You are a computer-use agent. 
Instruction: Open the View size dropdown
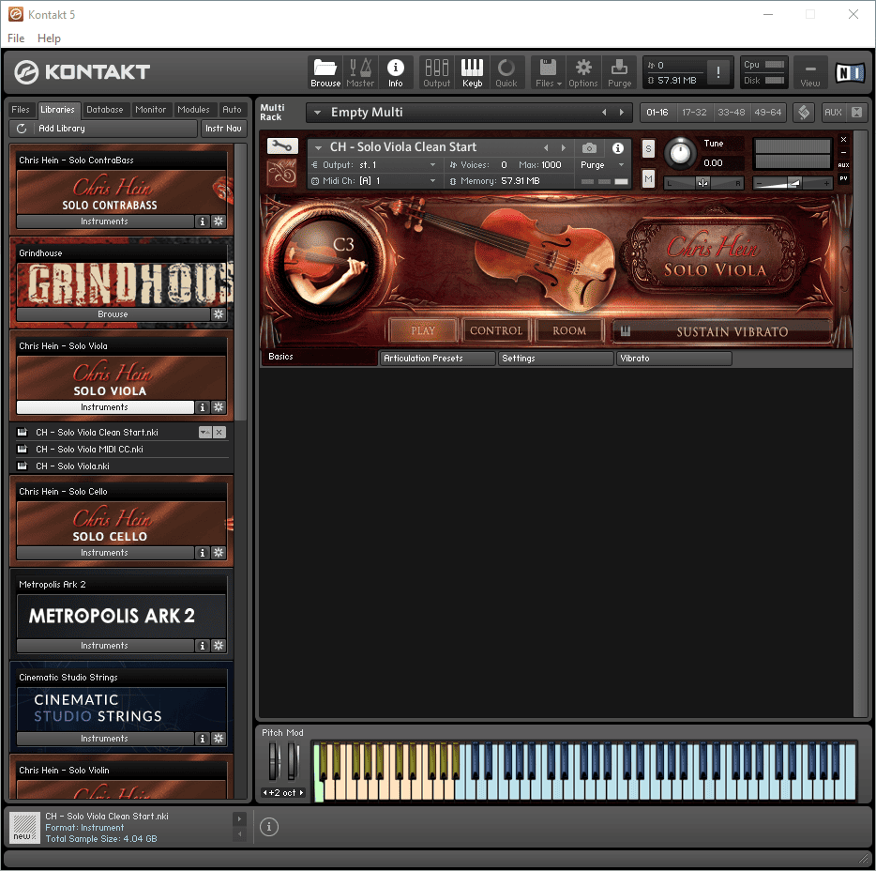click(x=810, y=72)
